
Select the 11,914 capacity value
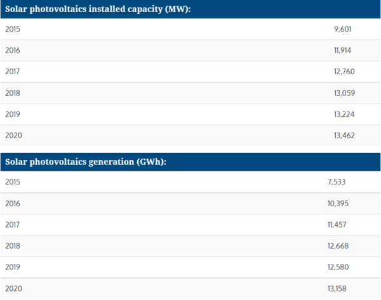(343, 51)
